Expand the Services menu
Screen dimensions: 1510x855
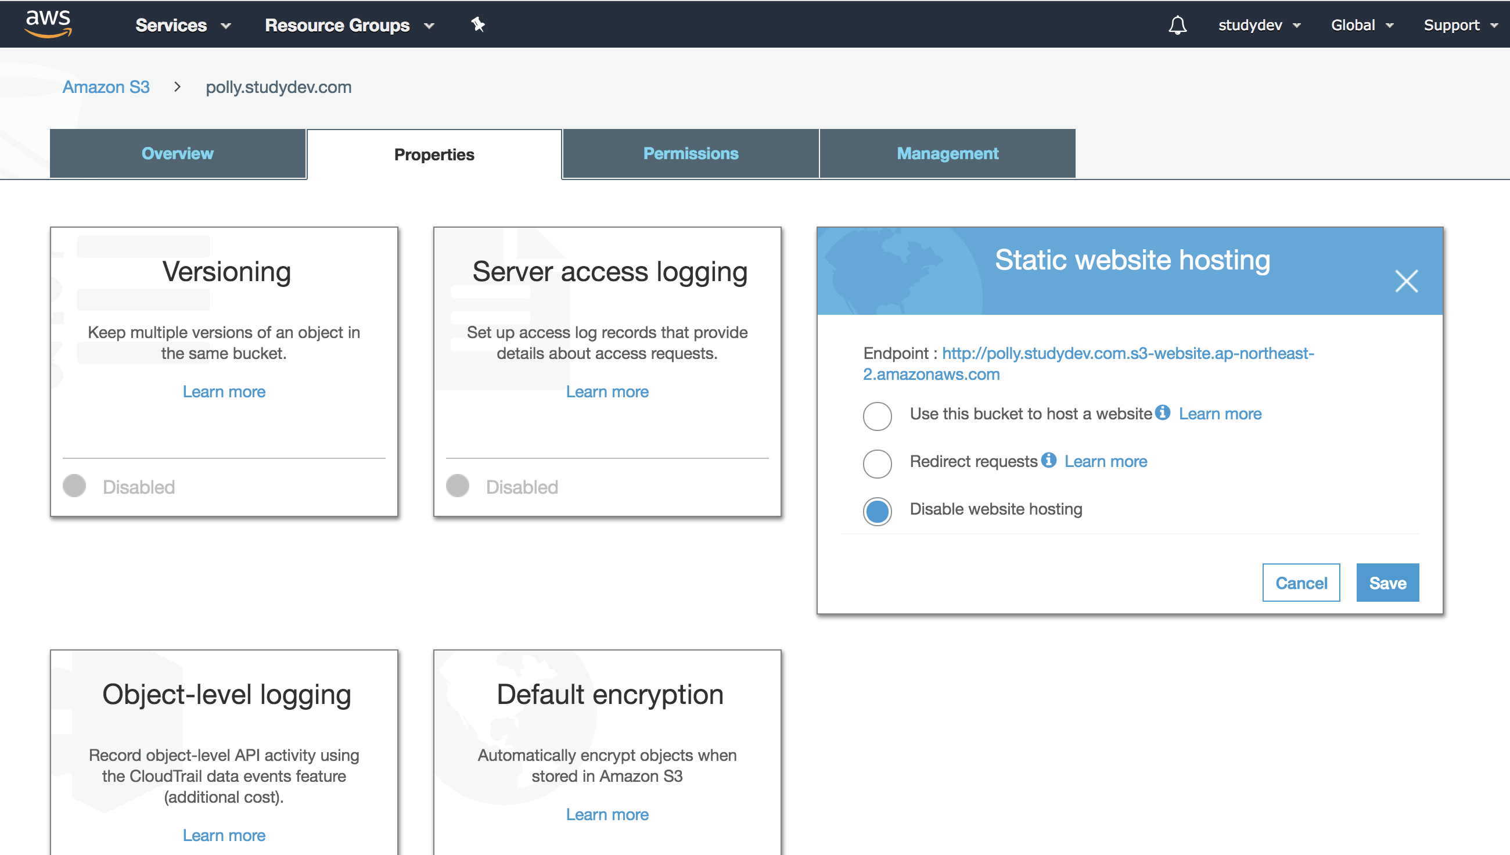(183, 25)
